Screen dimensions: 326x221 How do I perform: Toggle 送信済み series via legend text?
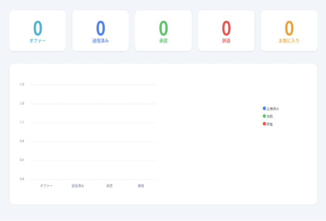click(x=272, y=109)
